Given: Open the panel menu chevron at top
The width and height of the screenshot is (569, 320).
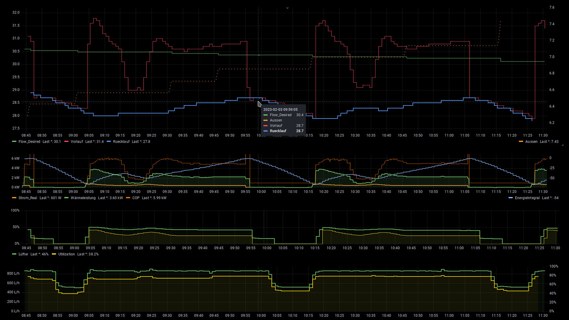Looking at the screenshot, I should pos(287,8).
